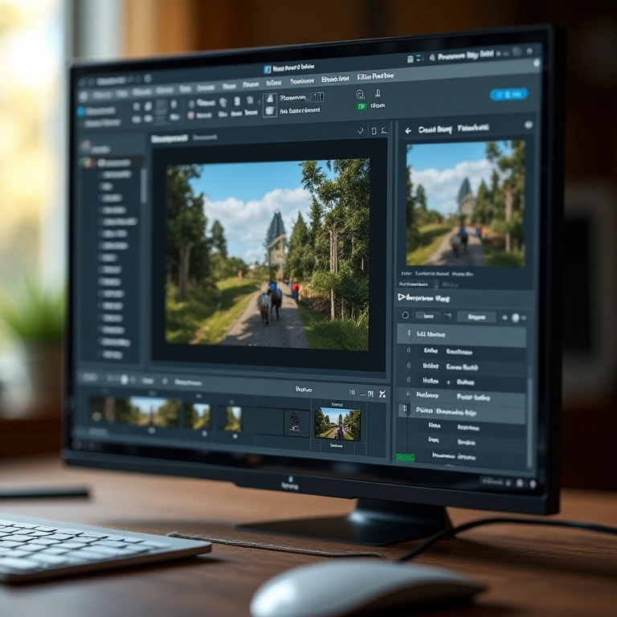Open the chevron dropdown above the main preview
Screen dimensions: 617x617
[x=360, y=130]
